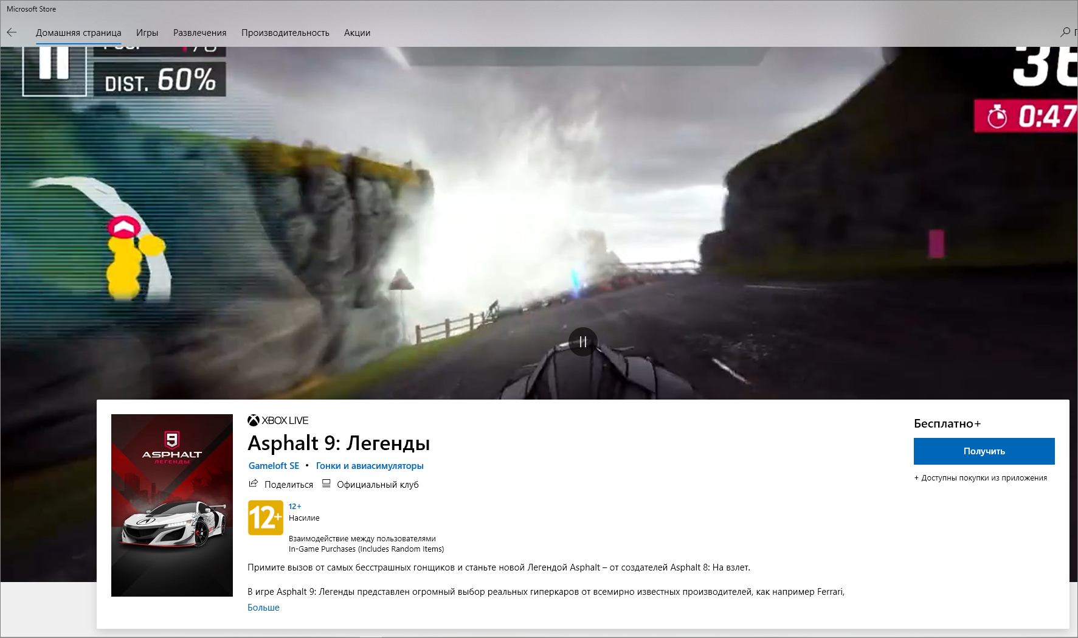This screenshot has height=638, width=1078.
Task: Pause the trailer video playback
Action: (582, 342)
